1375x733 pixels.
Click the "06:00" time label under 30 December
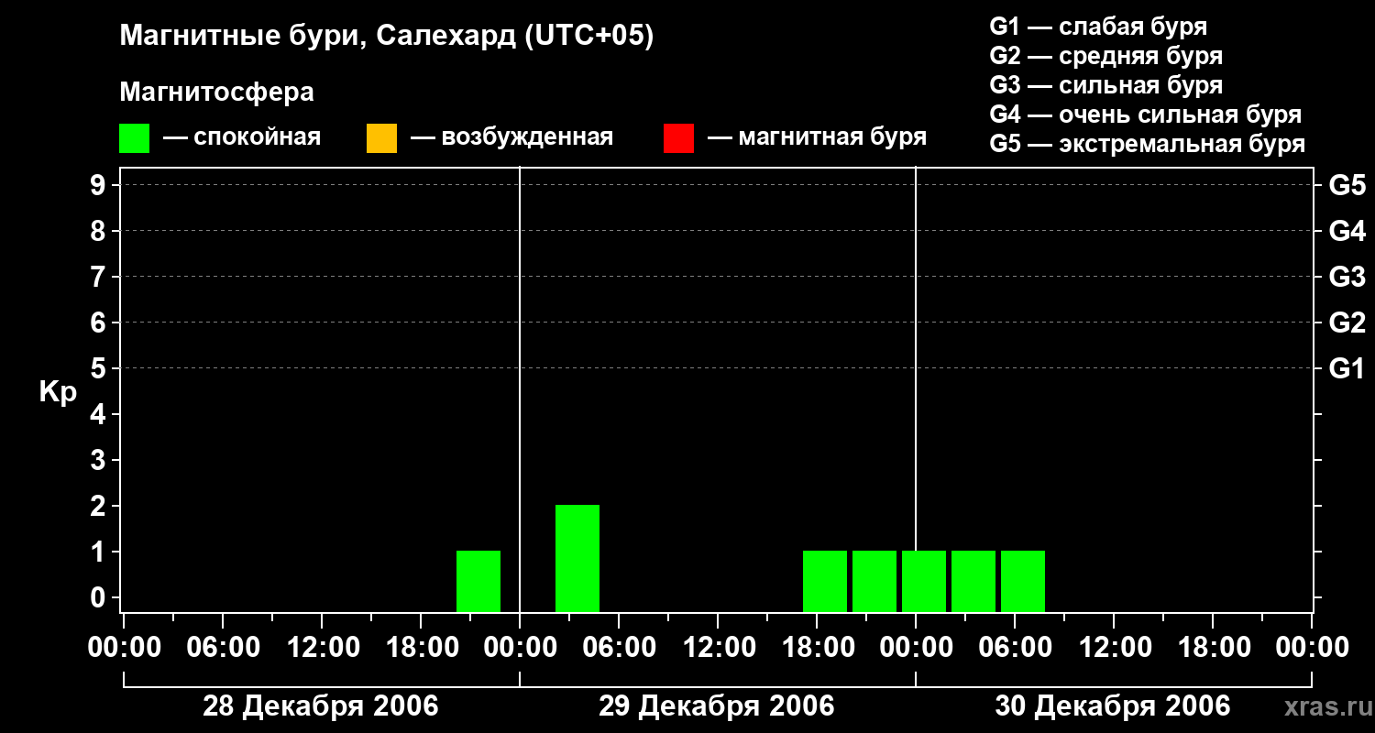point(1015,648)
